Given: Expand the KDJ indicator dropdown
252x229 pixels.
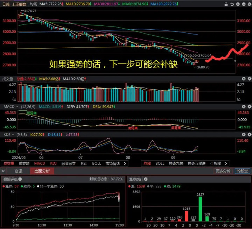Looking at the screenshot, I should coord(13,134).
